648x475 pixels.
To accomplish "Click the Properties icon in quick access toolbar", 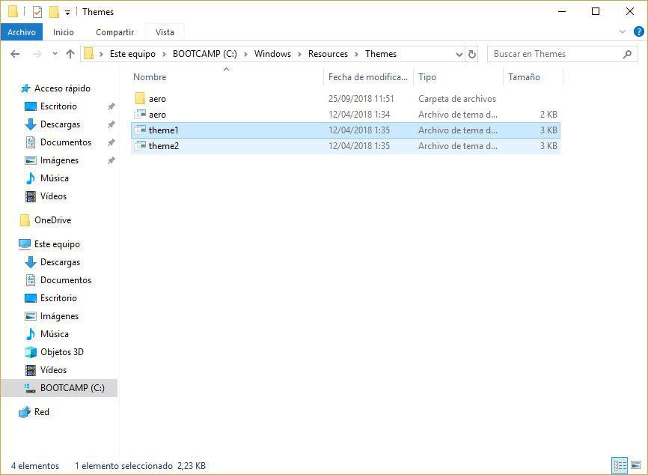I will 37,12.
